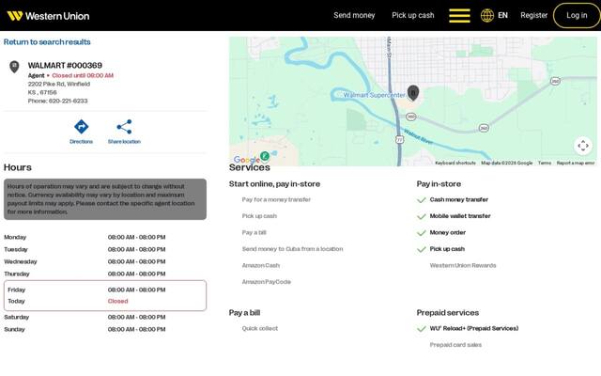Click the Western Union logo
Screen dimensions: 601x376
pyautogui.click(x=48, y=16)
